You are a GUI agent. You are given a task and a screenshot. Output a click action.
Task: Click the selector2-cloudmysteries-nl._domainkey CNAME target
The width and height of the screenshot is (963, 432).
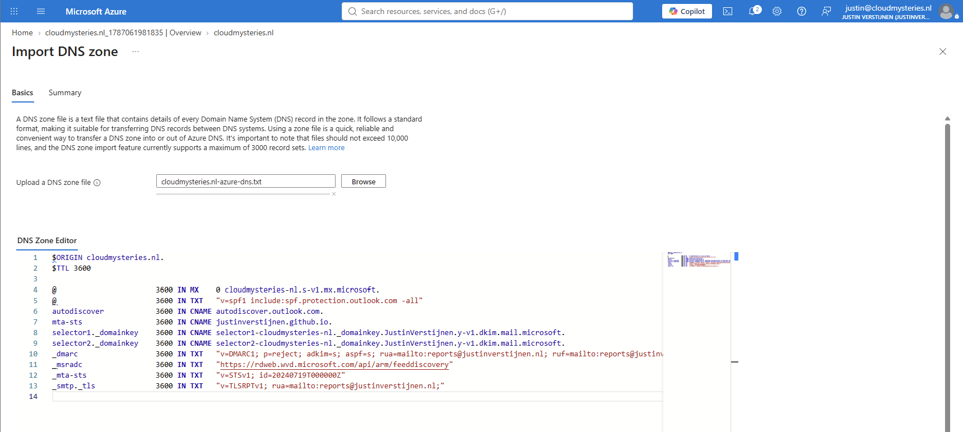click(390, 343)
